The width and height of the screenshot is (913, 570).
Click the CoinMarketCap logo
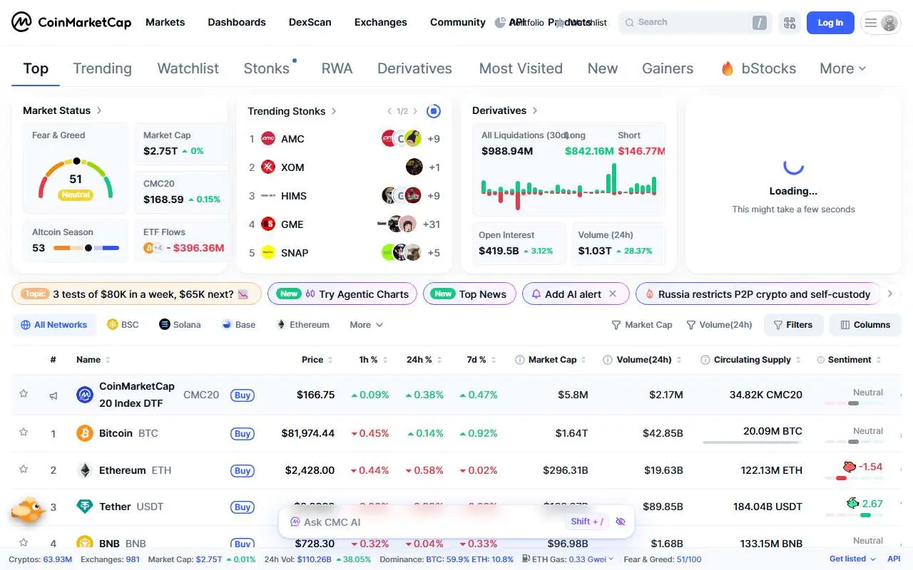click(71, 22)
